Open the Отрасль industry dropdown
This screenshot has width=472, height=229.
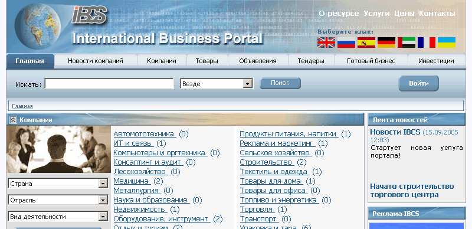(x=58, y=200)
